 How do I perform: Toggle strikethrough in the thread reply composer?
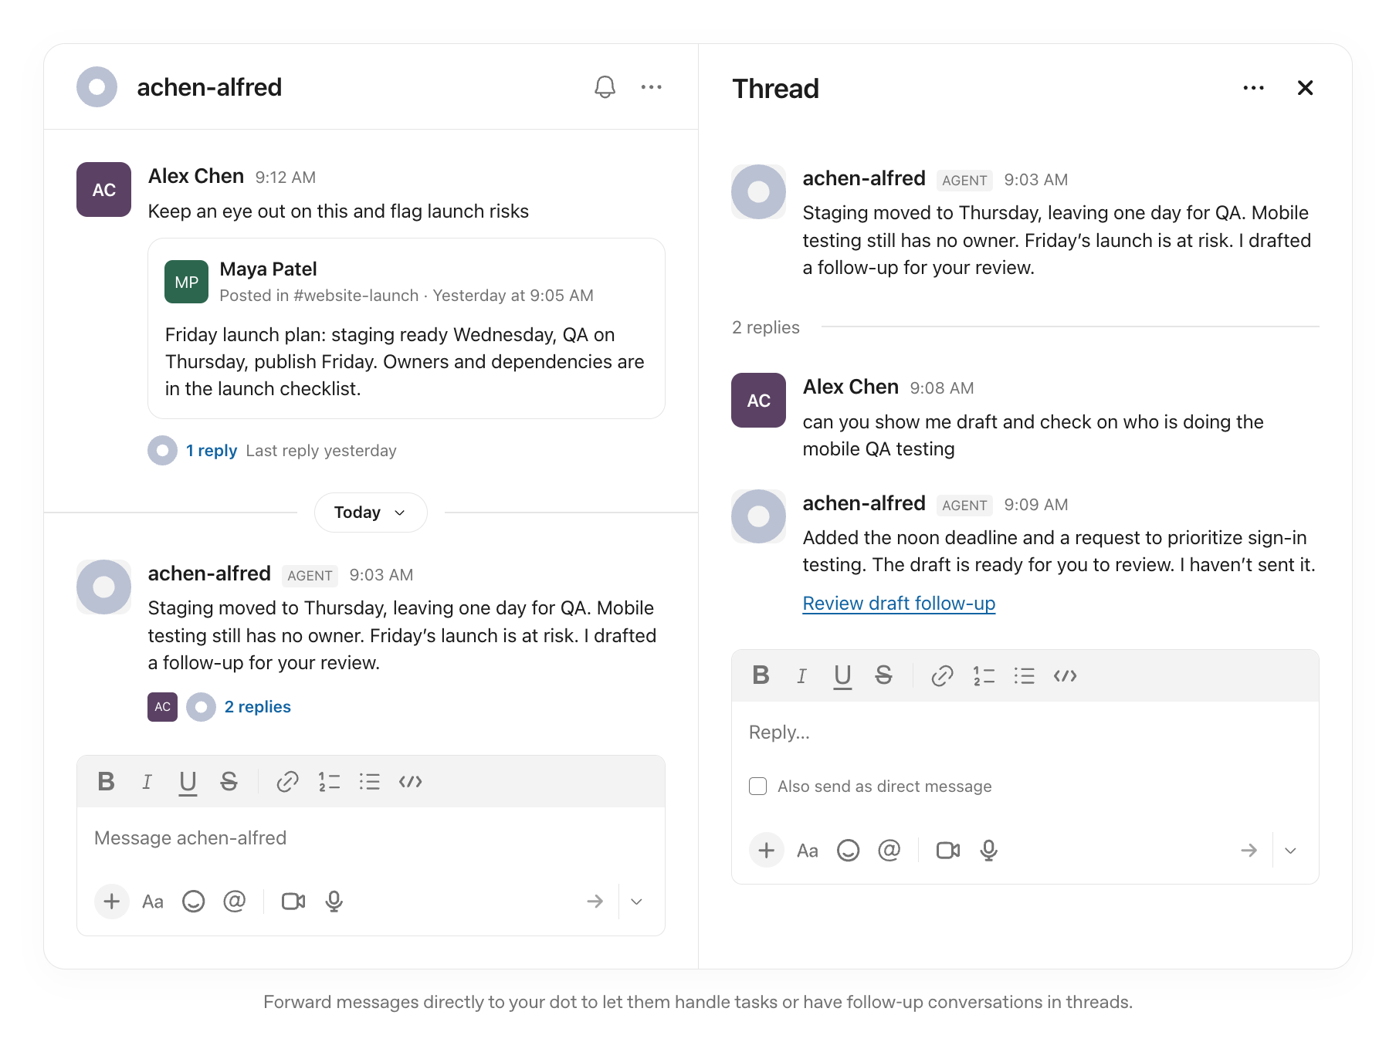[883, 676]
